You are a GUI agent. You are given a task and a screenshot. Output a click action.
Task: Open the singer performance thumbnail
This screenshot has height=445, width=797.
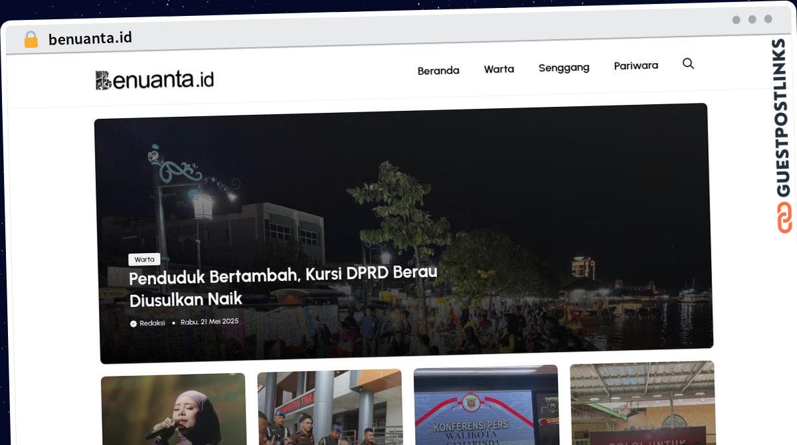point(173,410)
